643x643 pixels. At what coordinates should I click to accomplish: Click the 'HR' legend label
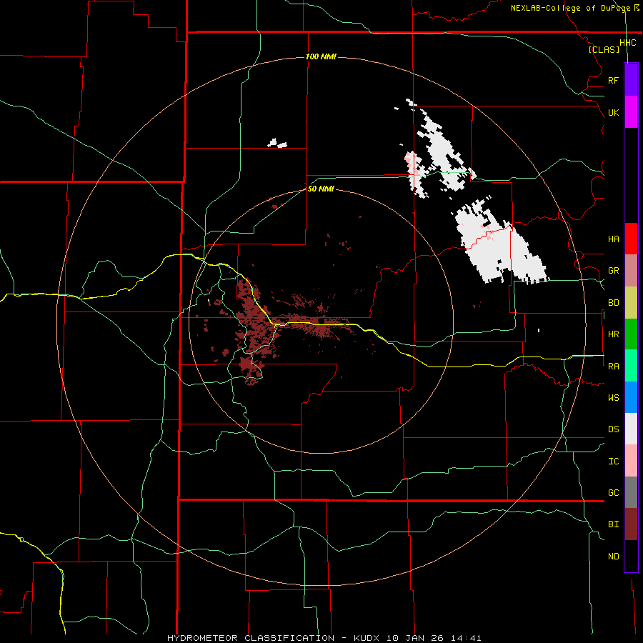point(613,334)
